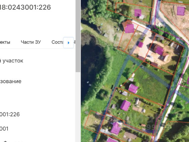
Task: Select purple building over the brown-roofed house
Action: point(159,51)
